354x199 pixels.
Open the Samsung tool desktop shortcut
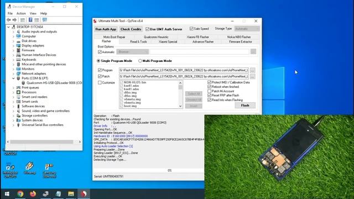(49, 171)
